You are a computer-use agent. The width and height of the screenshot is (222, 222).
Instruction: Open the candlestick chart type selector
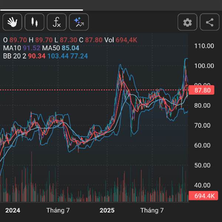(34, 22)
